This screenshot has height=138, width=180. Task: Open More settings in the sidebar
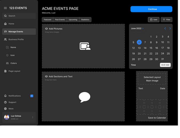click(x=19, y=109)
